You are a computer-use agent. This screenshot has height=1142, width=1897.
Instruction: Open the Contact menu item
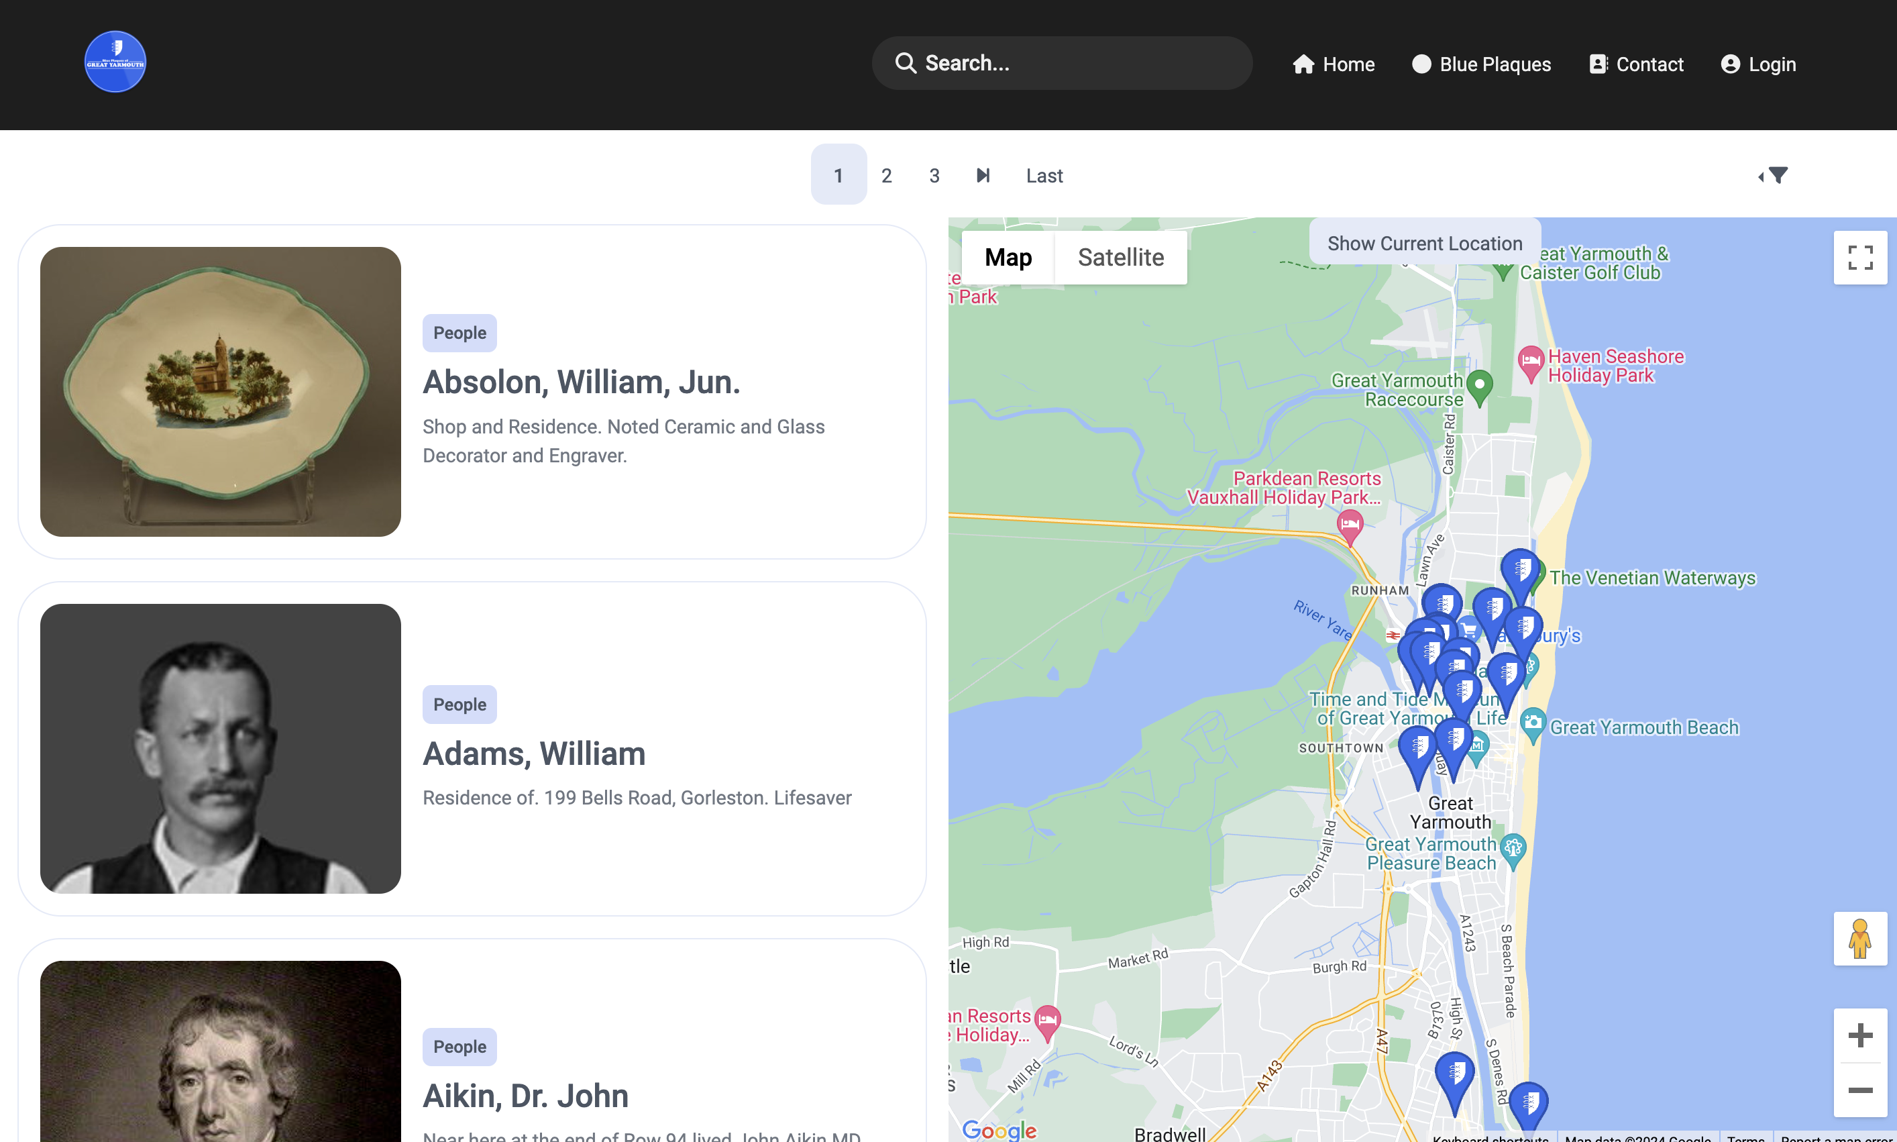tap(1636, 64)
